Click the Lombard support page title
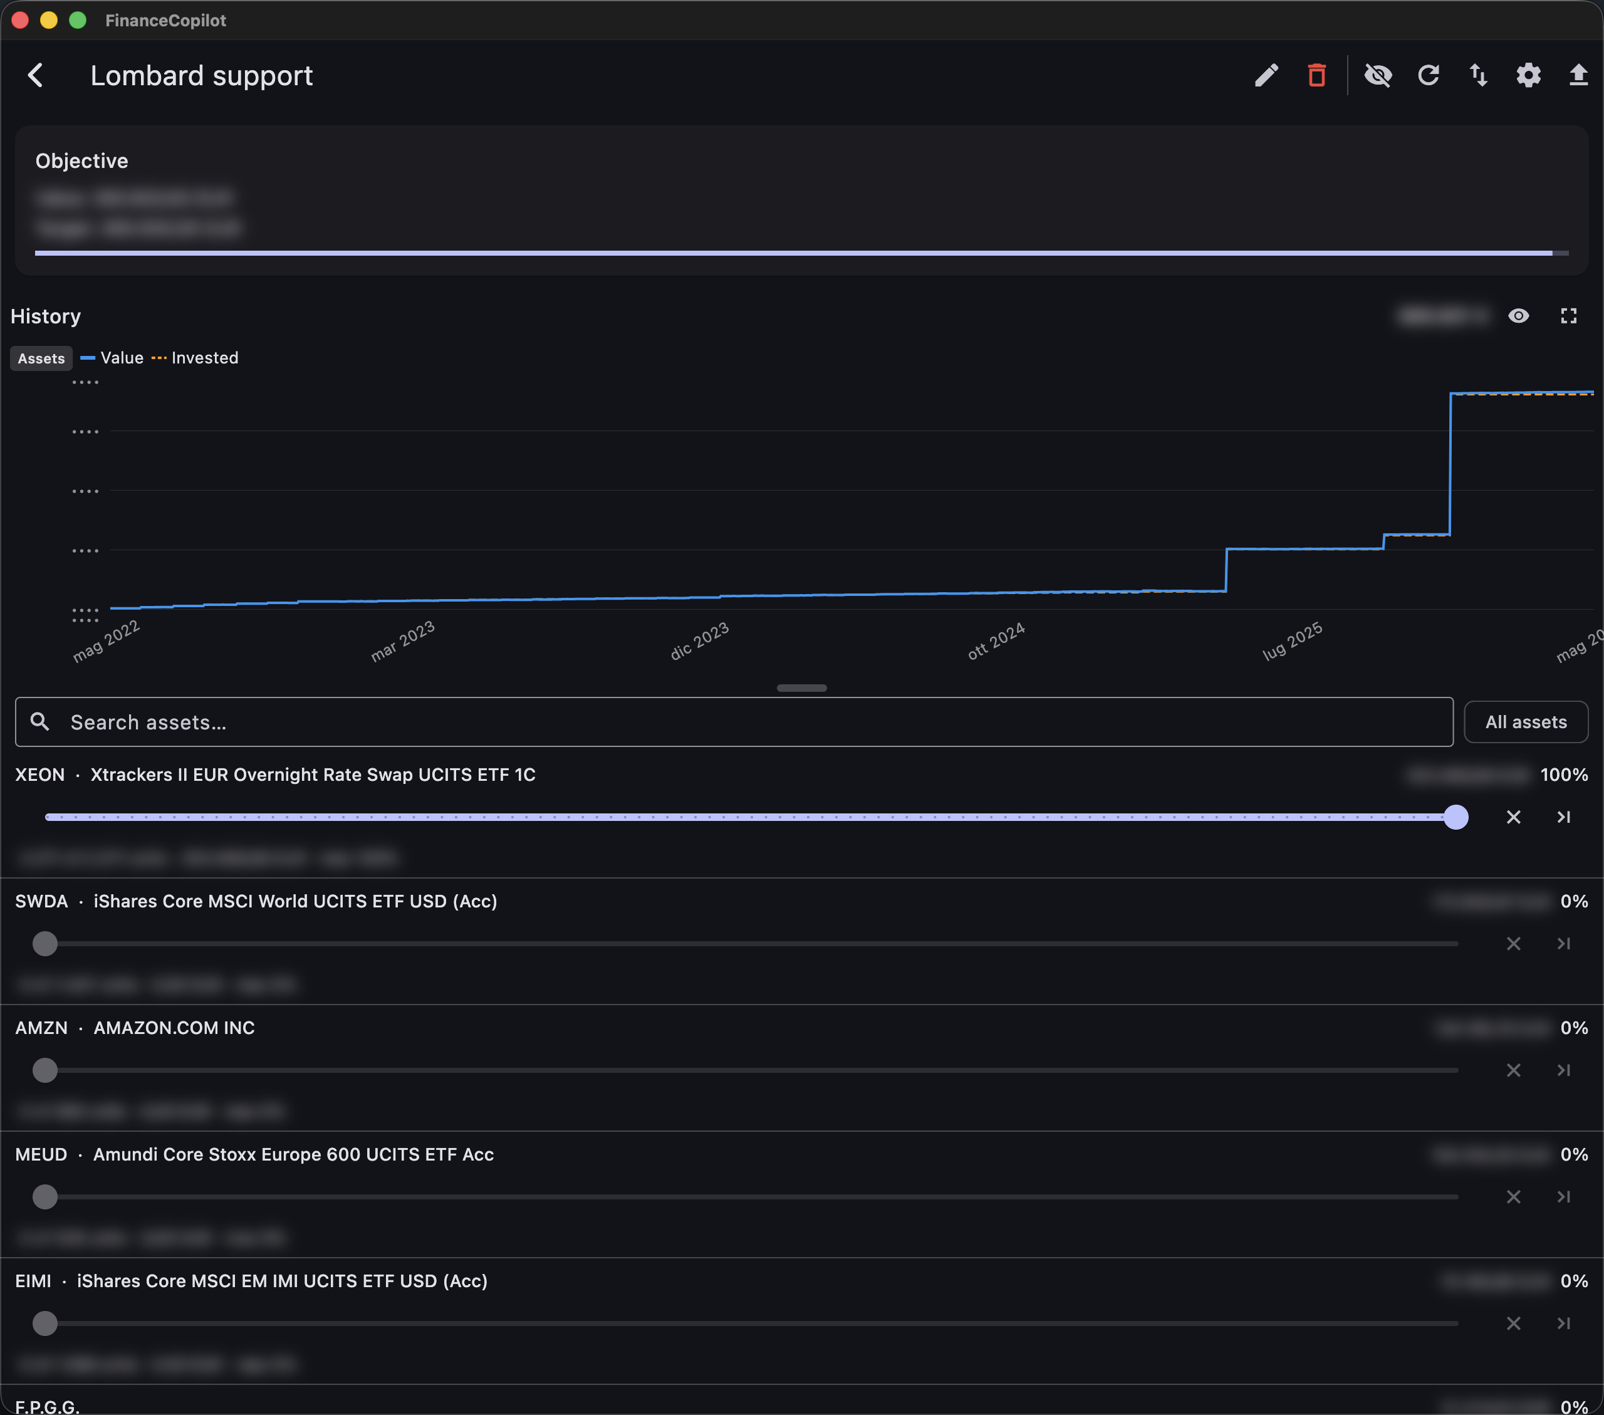1604x1415 pixels. pyautogui.click(x=202, y=75)
